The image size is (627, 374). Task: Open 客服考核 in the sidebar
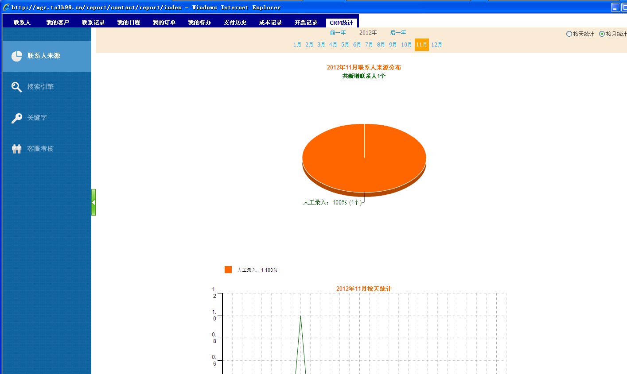pos(47,149)
